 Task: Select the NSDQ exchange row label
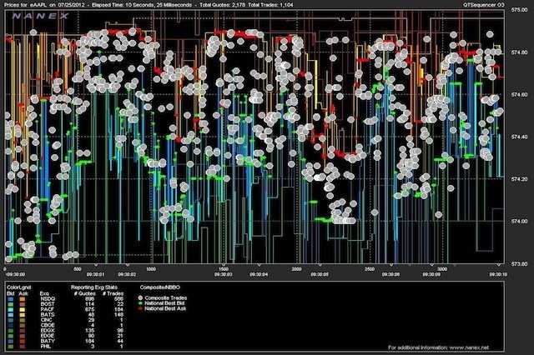tap(48, 299)
